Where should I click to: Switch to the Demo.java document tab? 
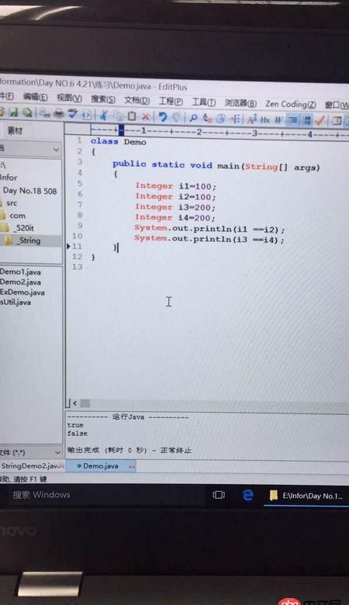point(99,466)
